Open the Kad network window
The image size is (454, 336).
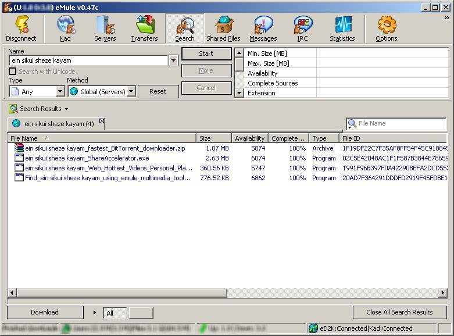[x=66, y=28]
